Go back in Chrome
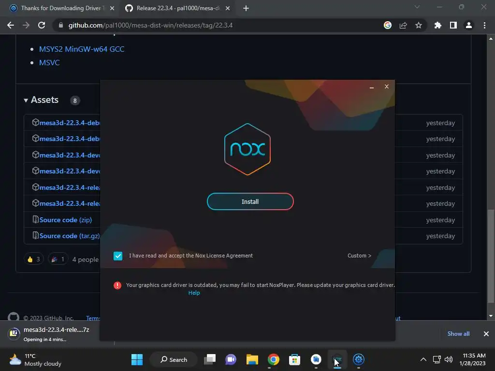The image size is (495, 371). tap(11, 25)
